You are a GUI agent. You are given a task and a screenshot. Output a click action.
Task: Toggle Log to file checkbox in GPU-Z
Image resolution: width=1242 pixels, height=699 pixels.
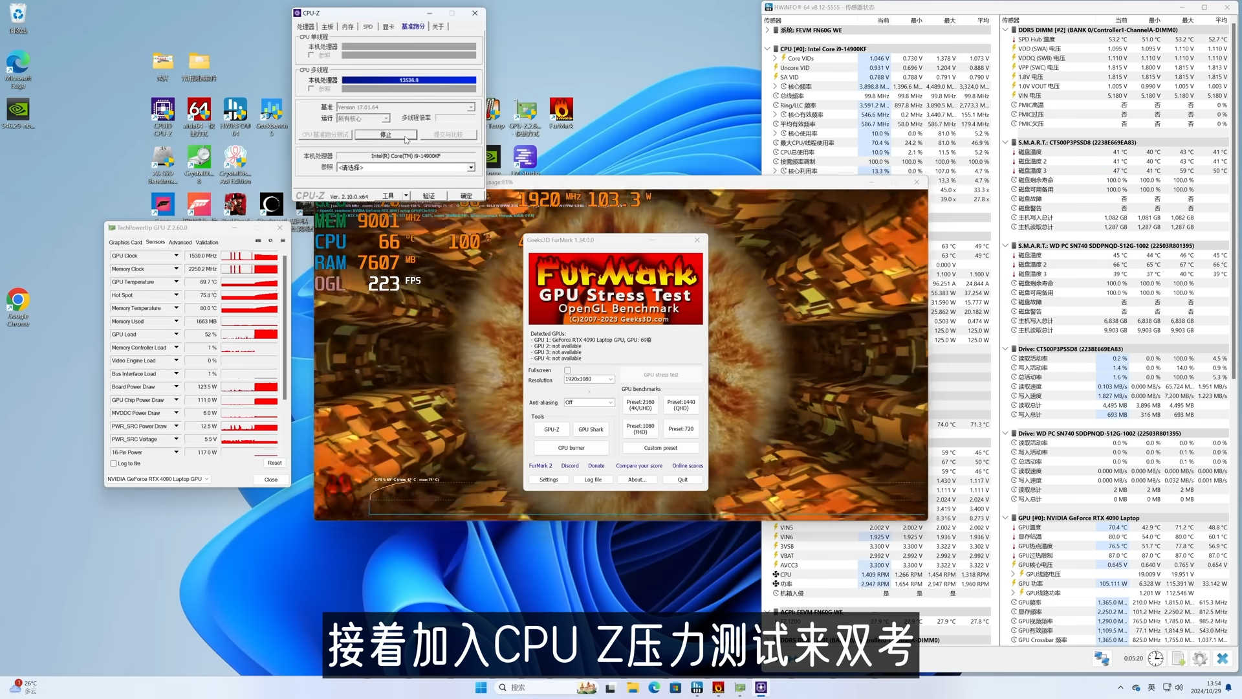tap(114, 463)
